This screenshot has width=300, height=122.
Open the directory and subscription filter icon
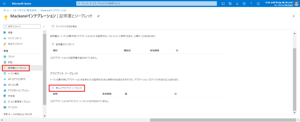click(x=230, y=3)
